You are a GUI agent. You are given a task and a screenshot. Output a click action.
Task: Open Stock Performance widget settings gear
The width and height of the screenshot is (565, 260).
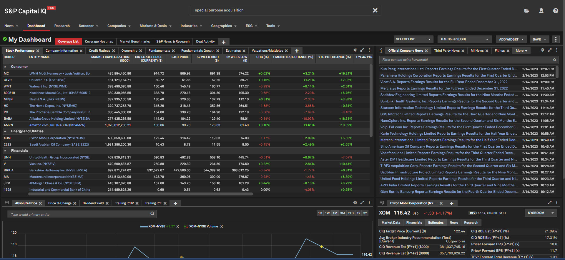(355, 50)
